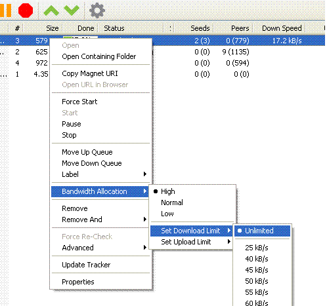The width and height of the screenshot is (327, 306).
Task: Click the orange Pause toolbar icon
Action: pos(5,10)
